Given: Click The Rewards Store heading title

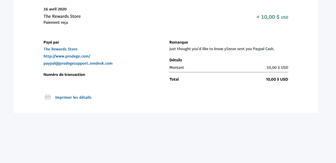Looking at the screenshot, I should pyautogui.click(x=62, y=16).
